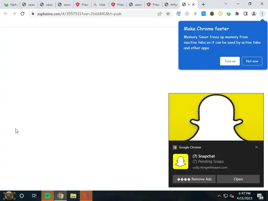Expand the tab search dropdown

226,4
